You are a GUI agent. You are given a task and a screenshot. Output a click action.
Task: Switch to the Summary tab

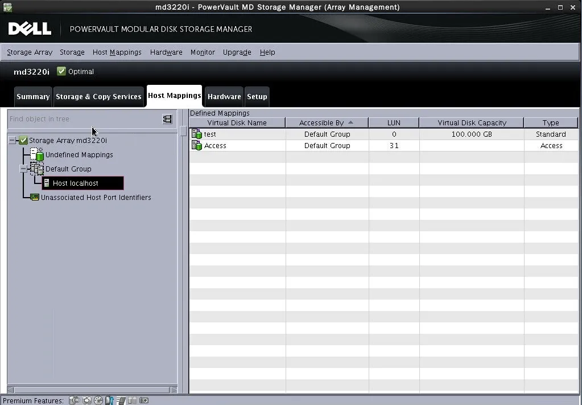pos(33,97)
